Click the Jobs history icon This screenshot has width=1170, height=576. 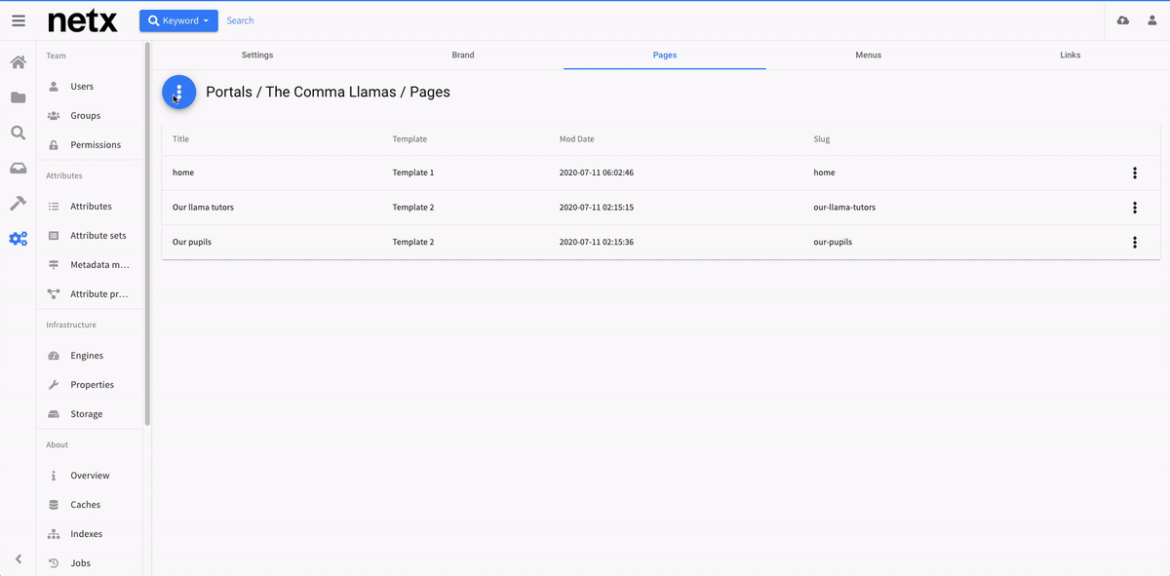pos(54,563)
